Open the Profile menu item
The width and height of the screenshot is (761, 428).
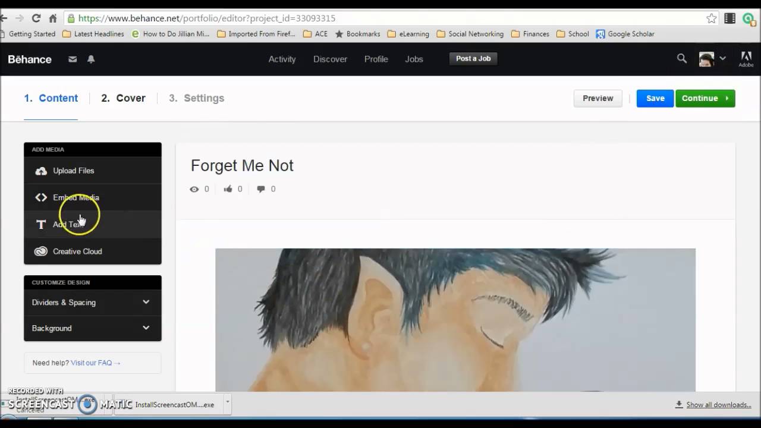coord(376,59)
